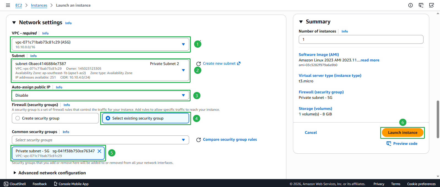Click Storage (volumes) summary link

pyautogui.click(x=315, y=109)
